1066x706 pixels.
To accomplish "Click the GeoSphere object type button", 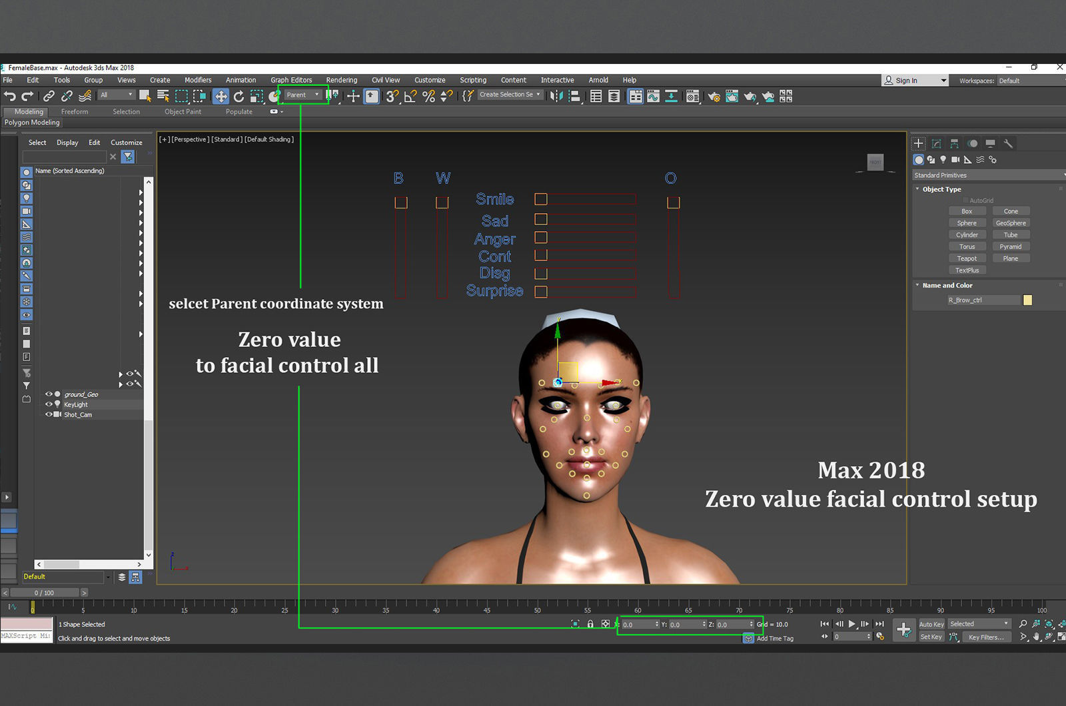I will pos(1011,223).
